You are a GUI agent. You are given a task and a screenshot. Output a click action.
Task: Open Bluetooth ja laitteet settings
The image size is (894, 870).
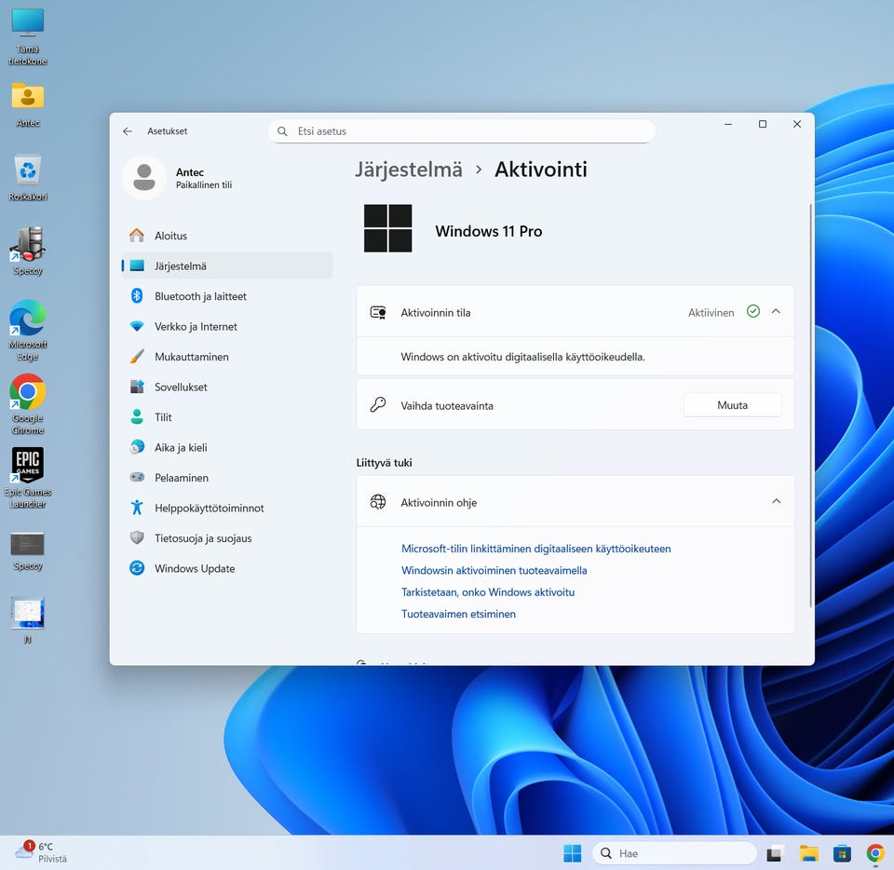(x=200, y=296)
